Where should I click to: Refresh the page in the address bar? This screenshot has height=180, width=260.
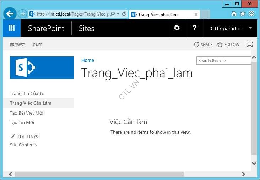tap(124, 14)
